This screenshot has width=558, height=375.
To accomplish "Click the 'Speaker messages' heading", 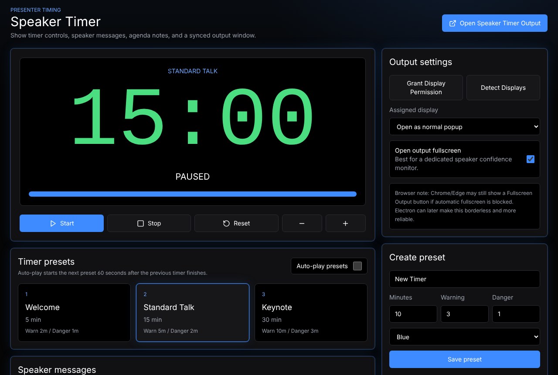I will point(57,370).
